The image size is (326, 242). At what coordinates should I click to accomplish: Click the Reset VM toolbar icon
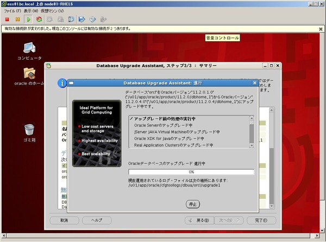tap(39, 20)
